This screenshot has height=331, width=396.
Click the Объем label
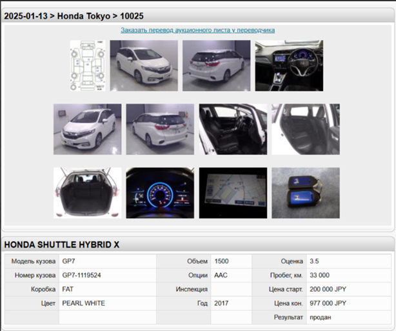click(x=197, y=261)
